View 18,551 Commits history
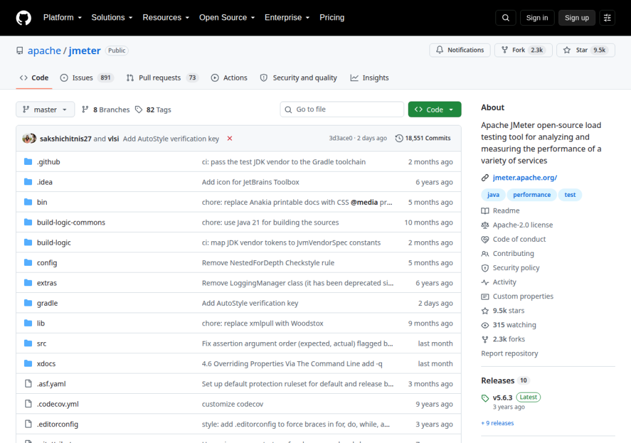This screenshot has height=443, width=631. [x=423, y=138]
